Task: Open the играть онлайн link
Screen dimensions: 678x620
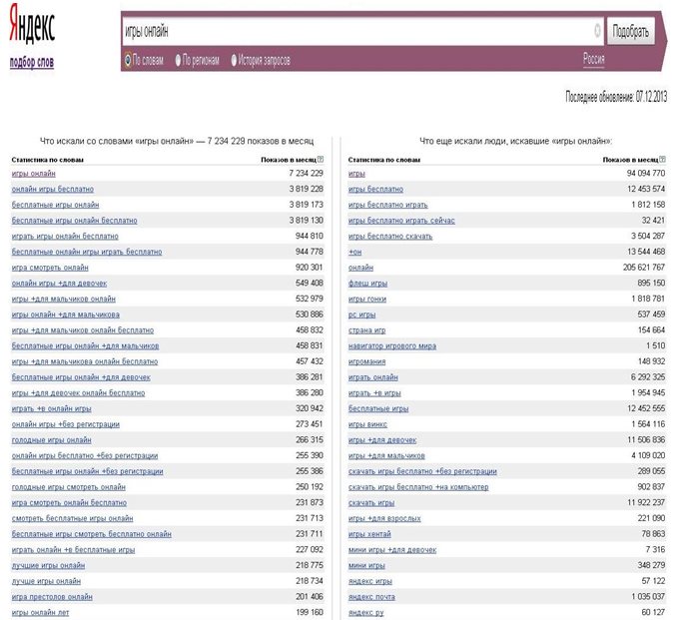Action: click(372, 377)
